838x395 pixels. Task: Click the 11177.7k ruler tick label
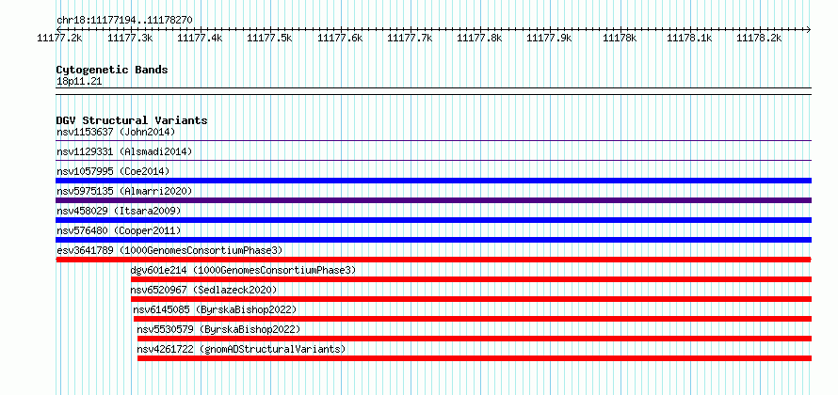click(x=410, y=38)
